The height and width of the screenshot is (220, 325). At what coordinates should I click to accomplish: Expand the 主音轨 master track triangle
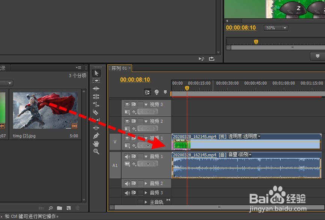click(146, 202)
